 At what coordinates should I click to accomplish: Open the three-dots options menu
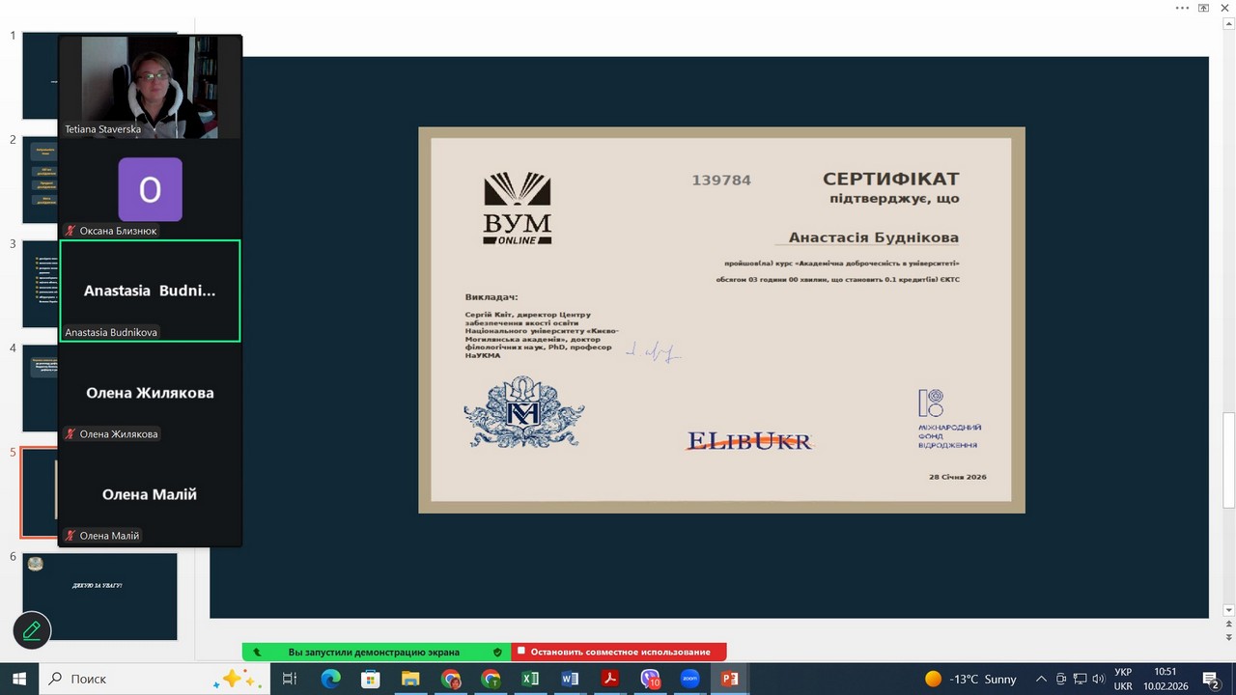coord(1182,8)
